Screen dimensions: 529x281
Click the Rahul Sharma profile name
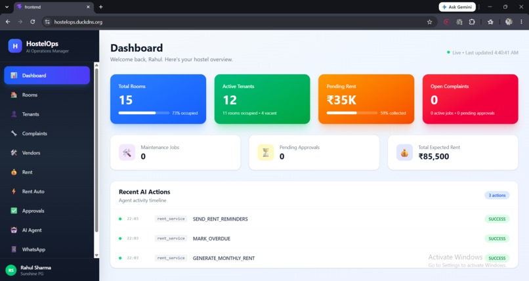point(35,267)
